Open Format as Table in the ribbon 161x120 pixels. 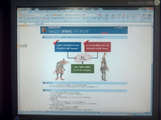(106, 17)
